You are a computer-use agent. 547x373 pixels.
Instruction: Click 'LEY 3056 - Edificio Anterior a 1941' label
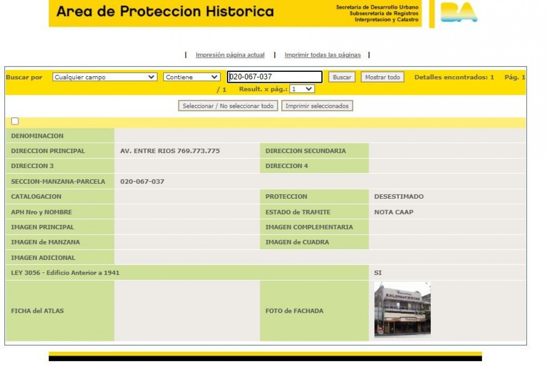[65, 272]
